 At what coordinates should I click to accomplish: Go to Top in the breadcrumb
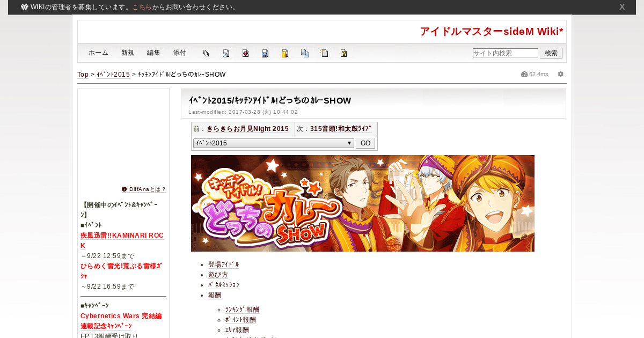[83, 74]
